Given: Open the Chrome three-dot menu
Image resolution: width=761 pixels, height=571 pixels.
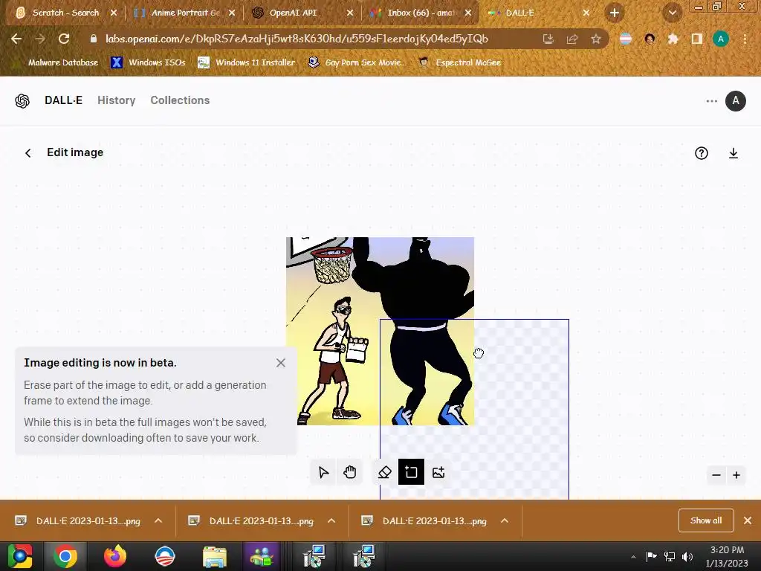Looking at the screenshot, I should (745, 39).
